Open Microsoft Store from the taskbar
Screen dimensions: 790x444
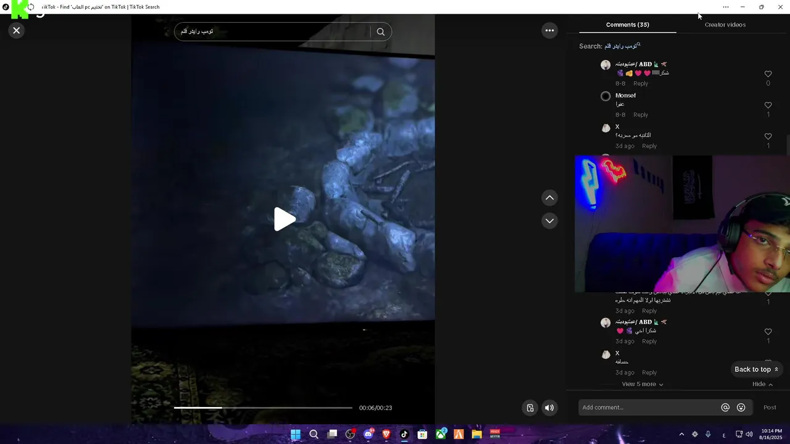(422, 434)
